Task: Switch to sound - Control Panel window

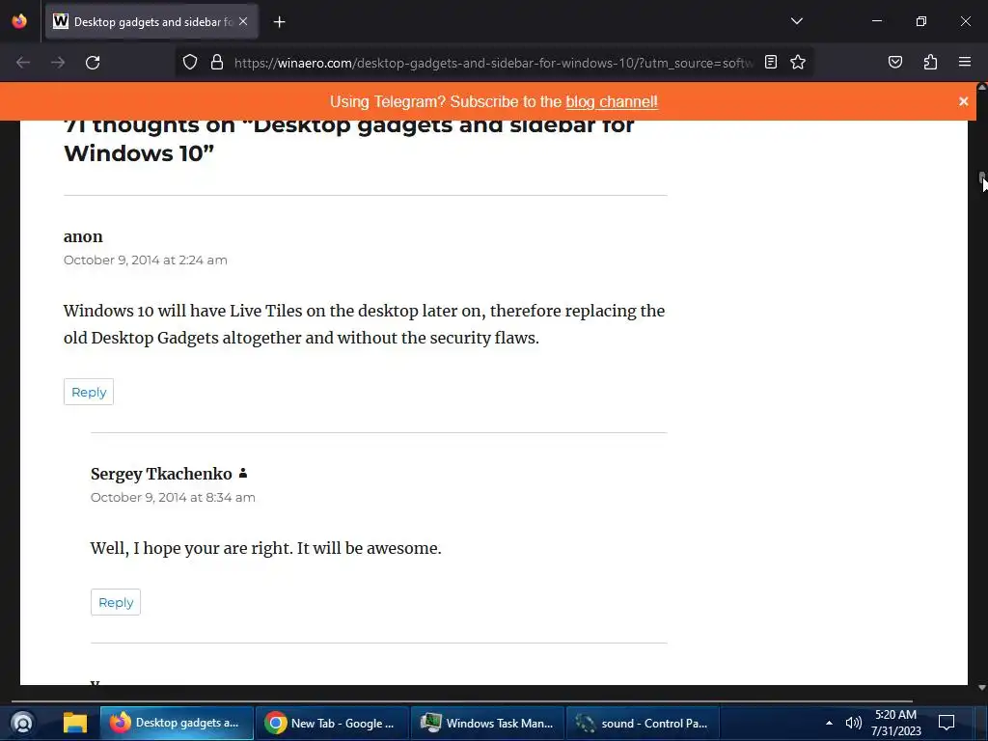Action: coord(643,723)
